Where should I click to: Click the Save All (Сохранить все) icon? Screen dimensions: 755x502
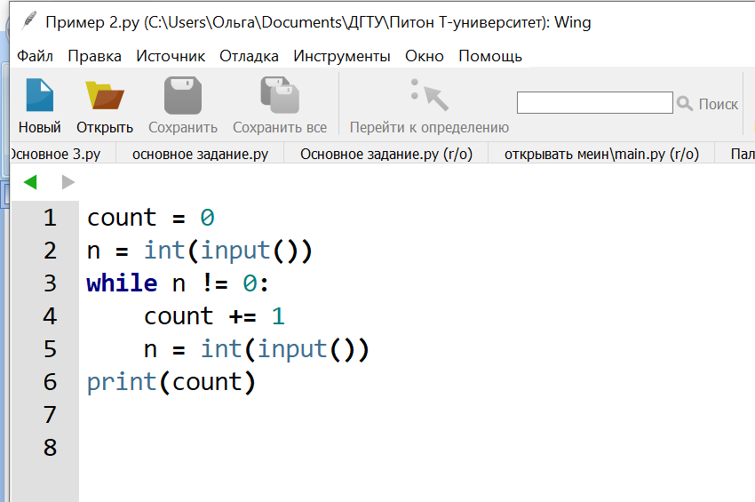(280, 95)
